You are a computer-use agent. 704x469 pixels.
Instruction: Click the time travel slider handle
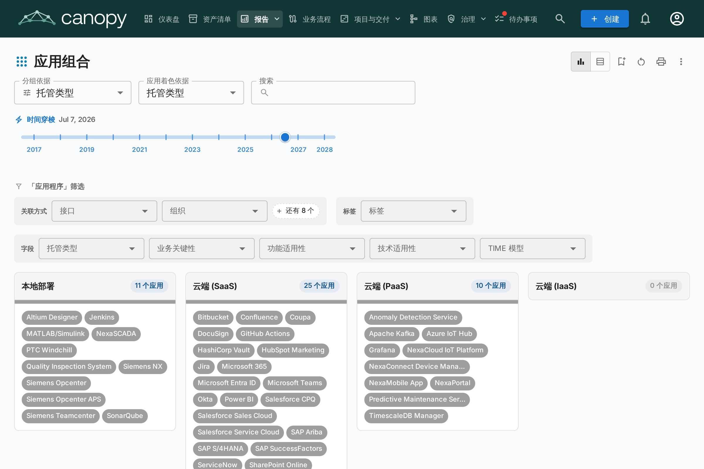[285, 137]
